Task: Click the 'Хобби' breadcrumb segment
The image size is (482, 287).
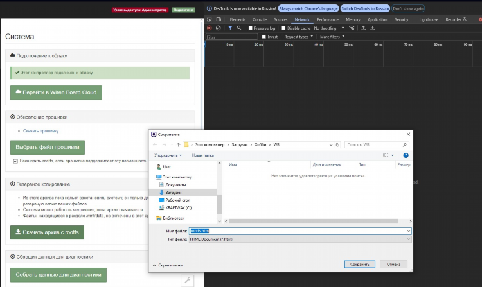Action: coord(260,145)
